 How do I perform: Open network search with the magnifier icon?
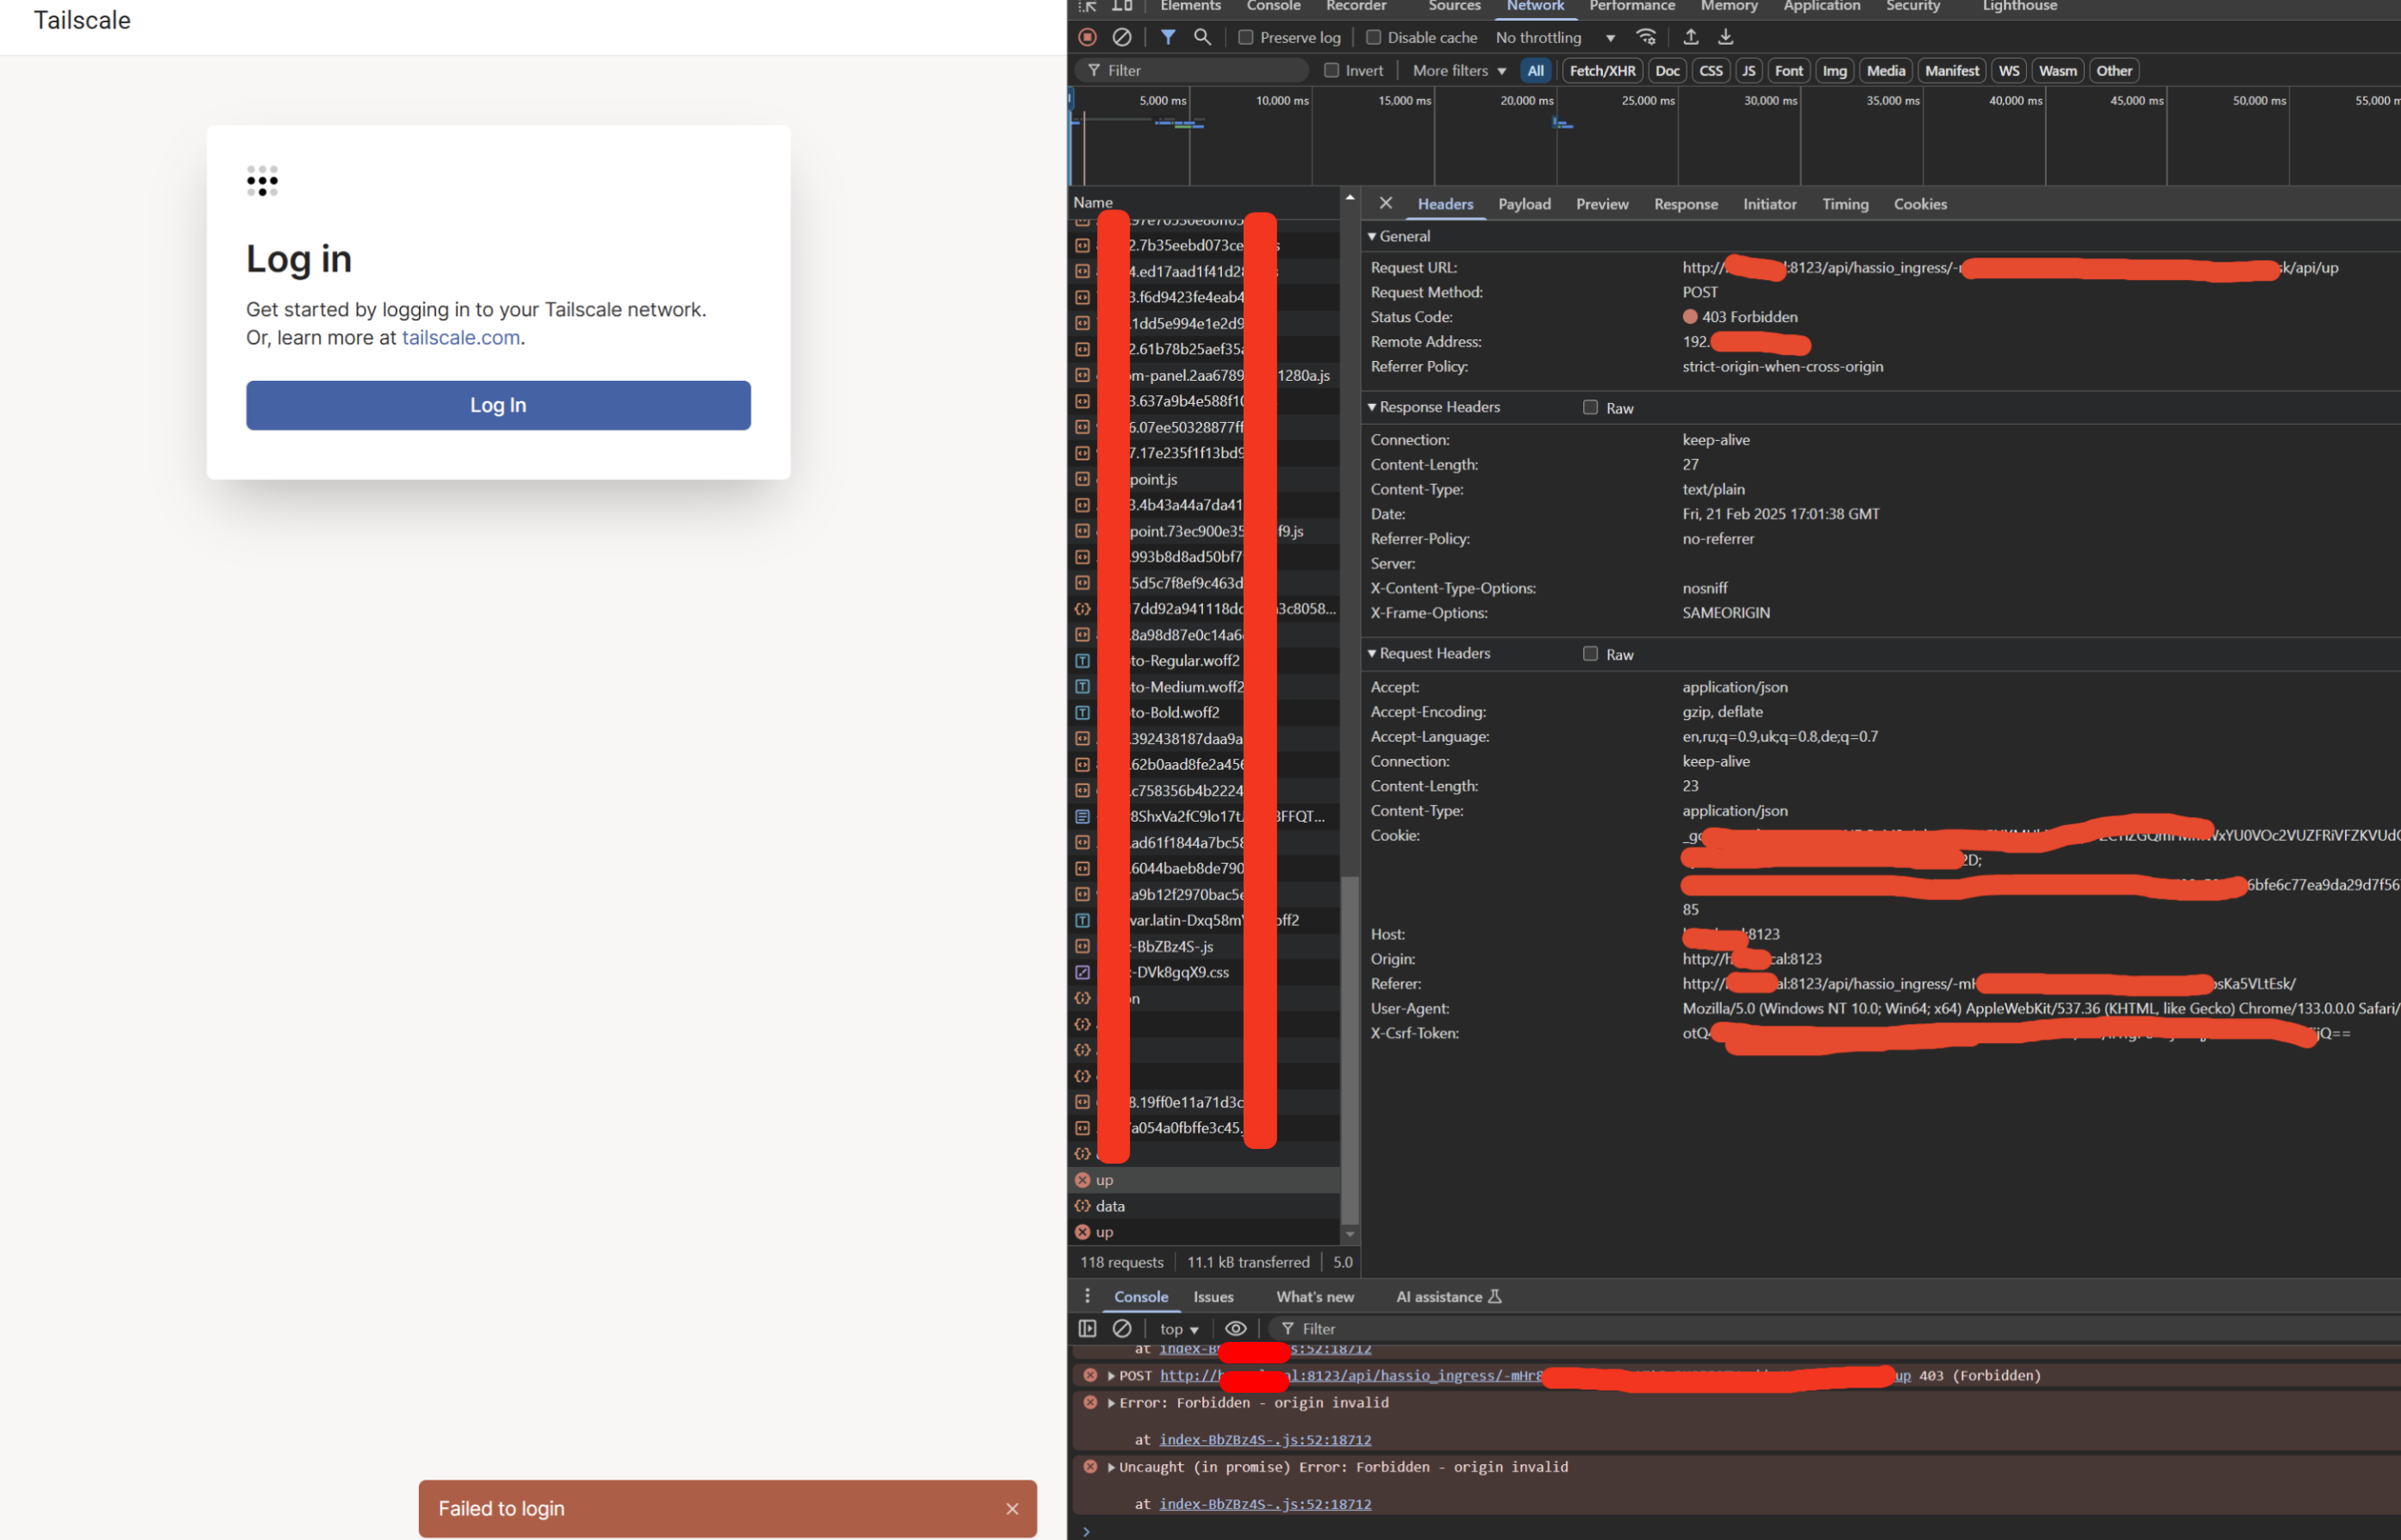coord(1202,37)
